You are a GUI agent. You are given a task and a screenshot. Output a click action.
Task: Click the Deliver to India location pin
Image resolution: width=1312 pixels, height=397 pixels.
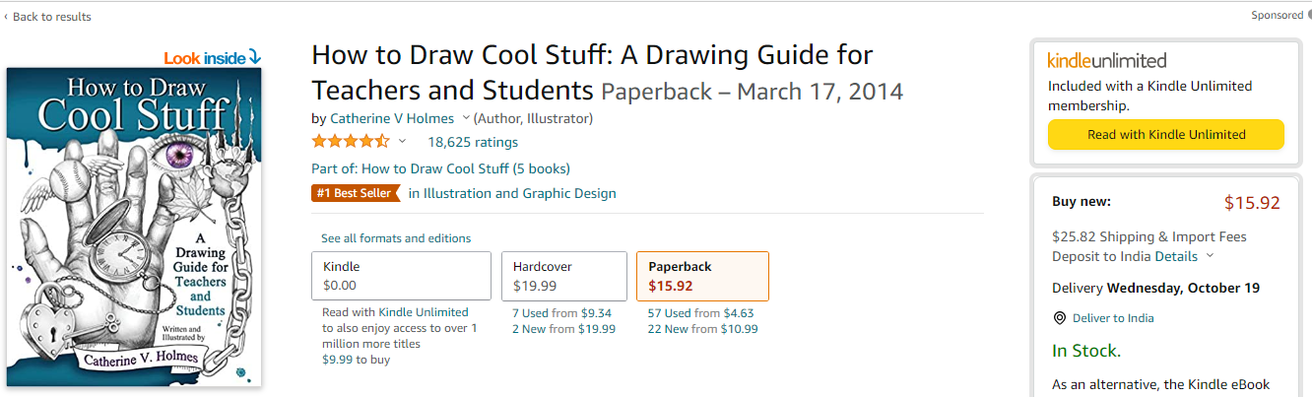point(1060,318)
